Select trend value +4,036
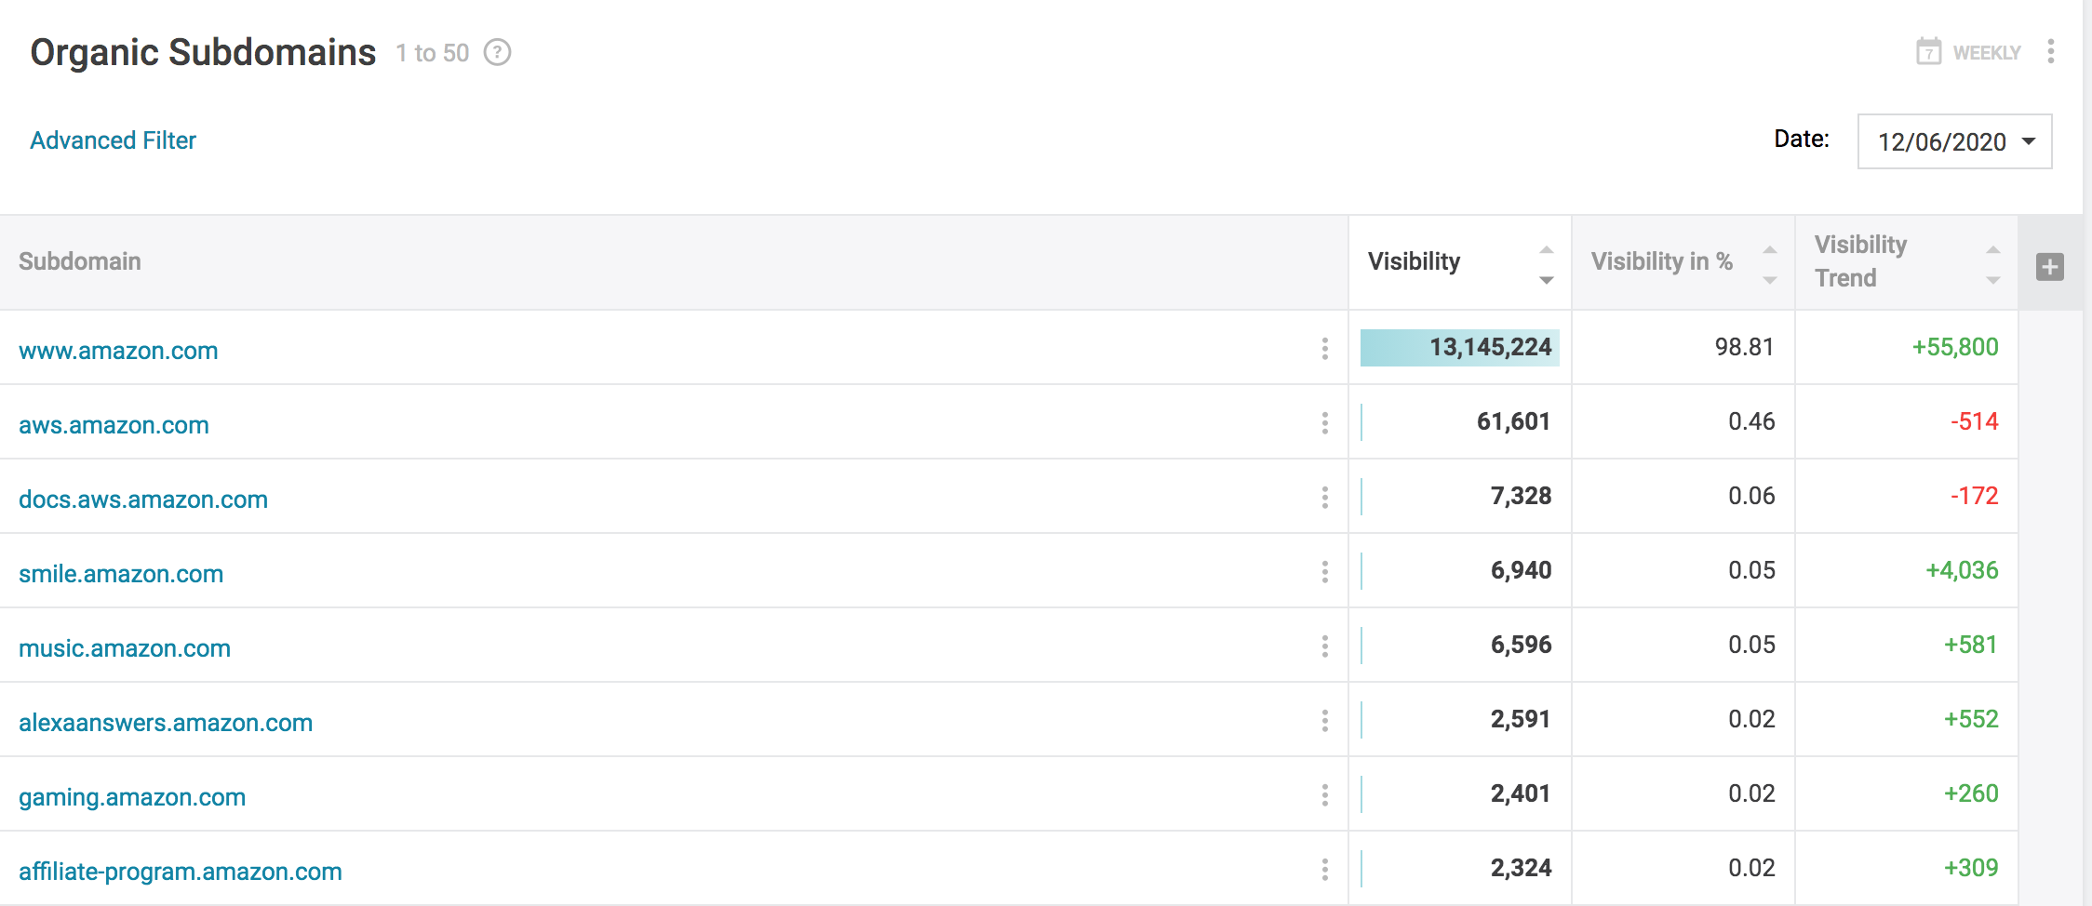Image resolution: width=2092 pixels, height=906 pixels. (1962, 570)
